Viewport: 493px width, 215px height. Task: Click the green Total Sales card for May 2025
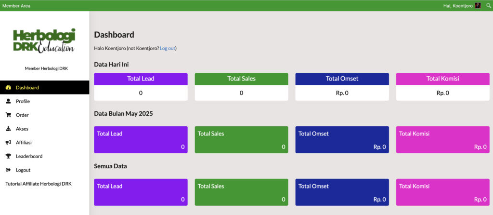(x=242, y=140)
